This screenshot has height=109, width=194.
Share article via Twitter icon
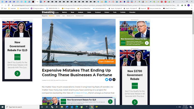pos(107,80)
